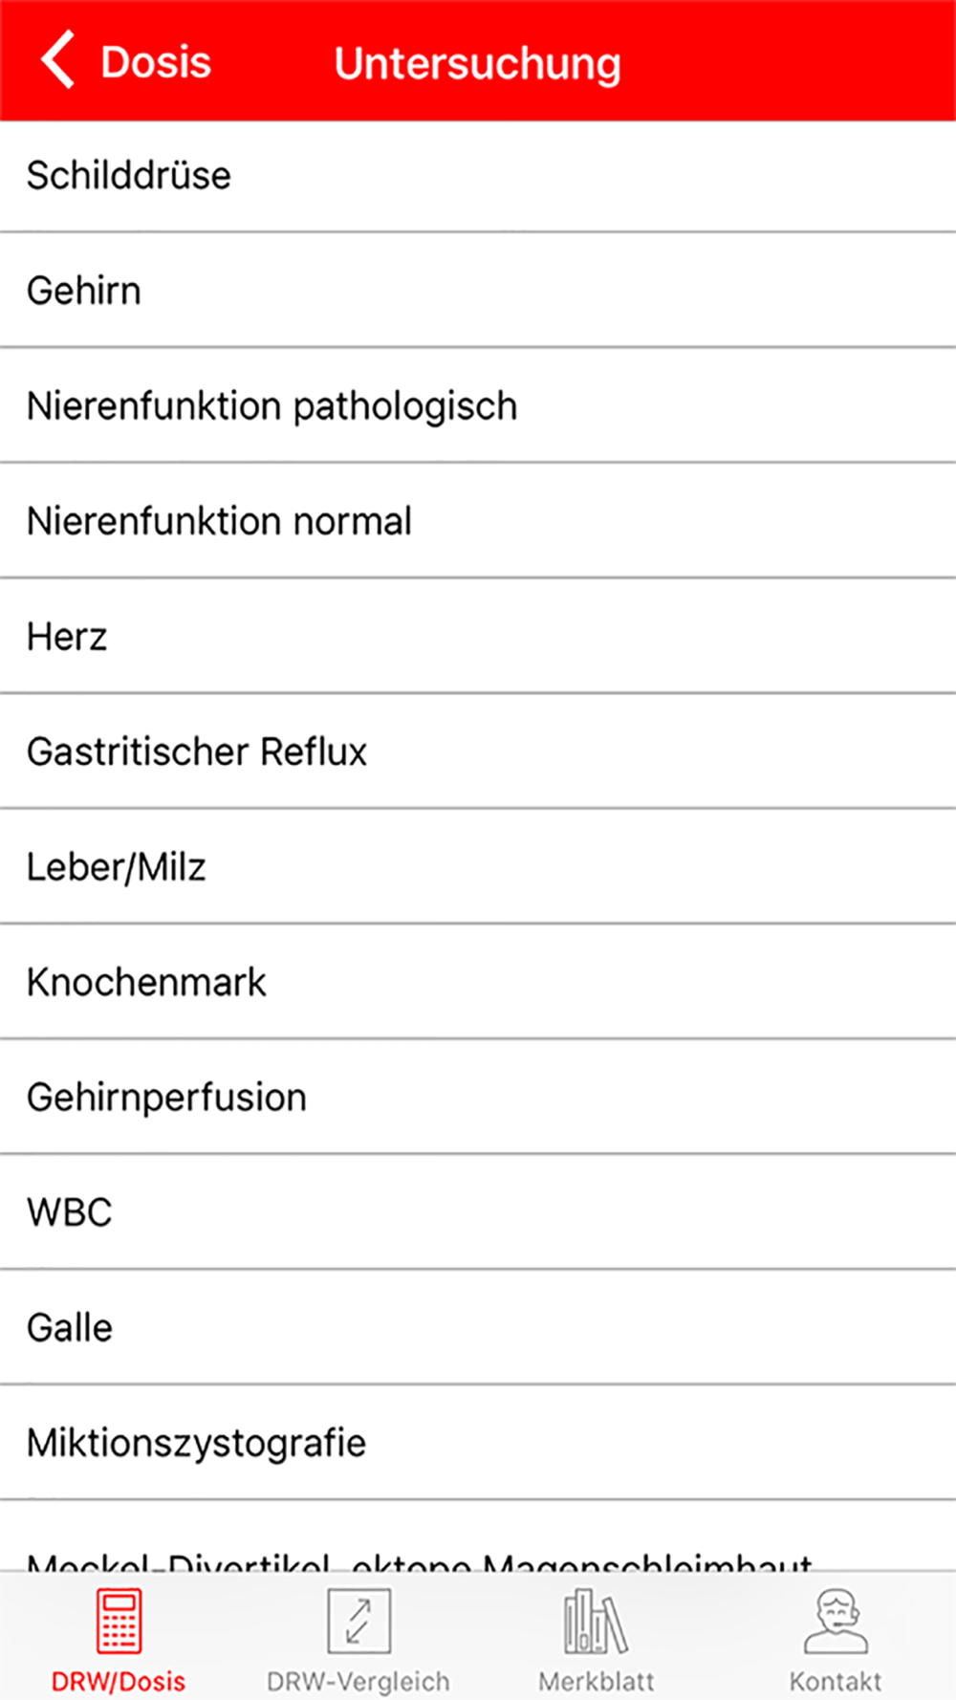
Task: Select Gastritischer Reflux entry
Action: (x=478, y=752)
